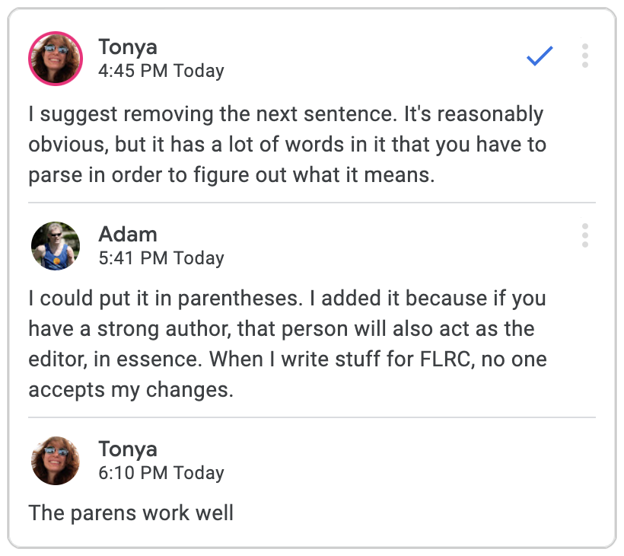Viewport: 624px width, 556px height.
Task: Click the 4:45 PM Today timestamp
Action: point(161,72)
